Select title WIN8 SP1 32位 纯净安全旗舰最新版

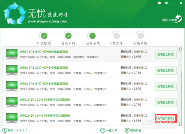pyautogui.click(x=44, y=68)
